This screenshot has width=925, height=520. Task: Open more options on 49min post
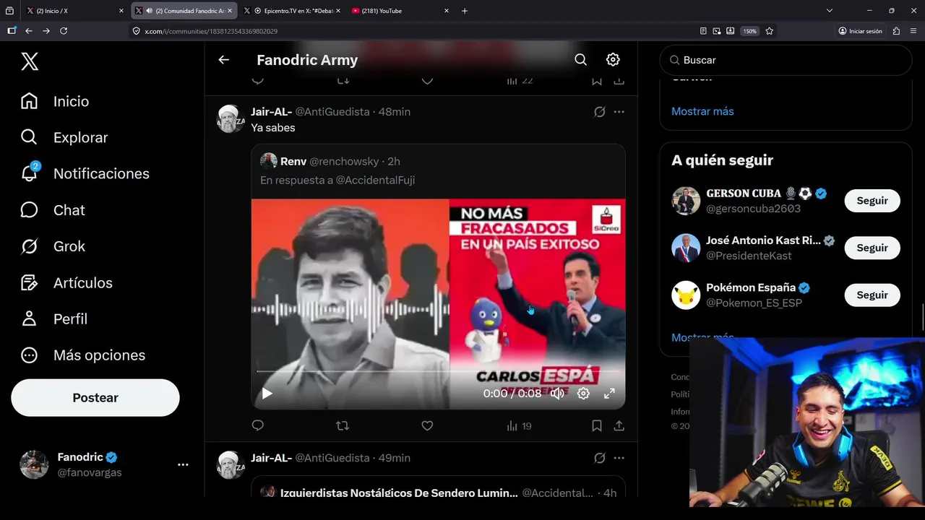(619, 458)
